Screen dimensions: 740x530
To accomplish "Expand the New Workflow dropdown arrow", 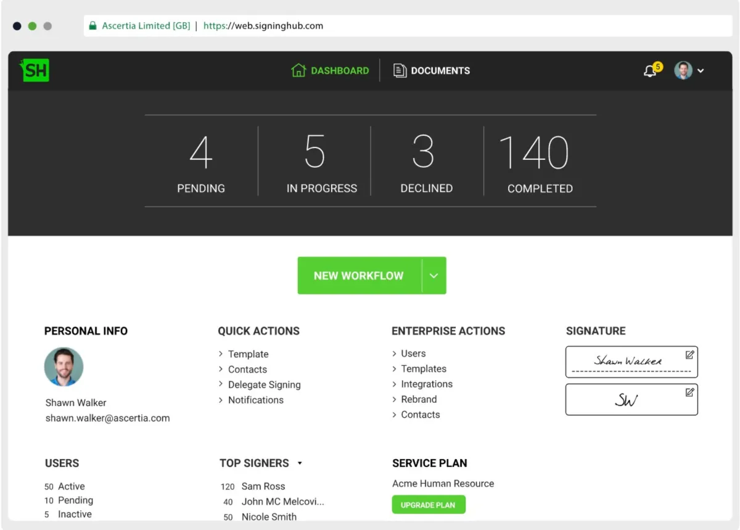I will (x=434, y=276).
